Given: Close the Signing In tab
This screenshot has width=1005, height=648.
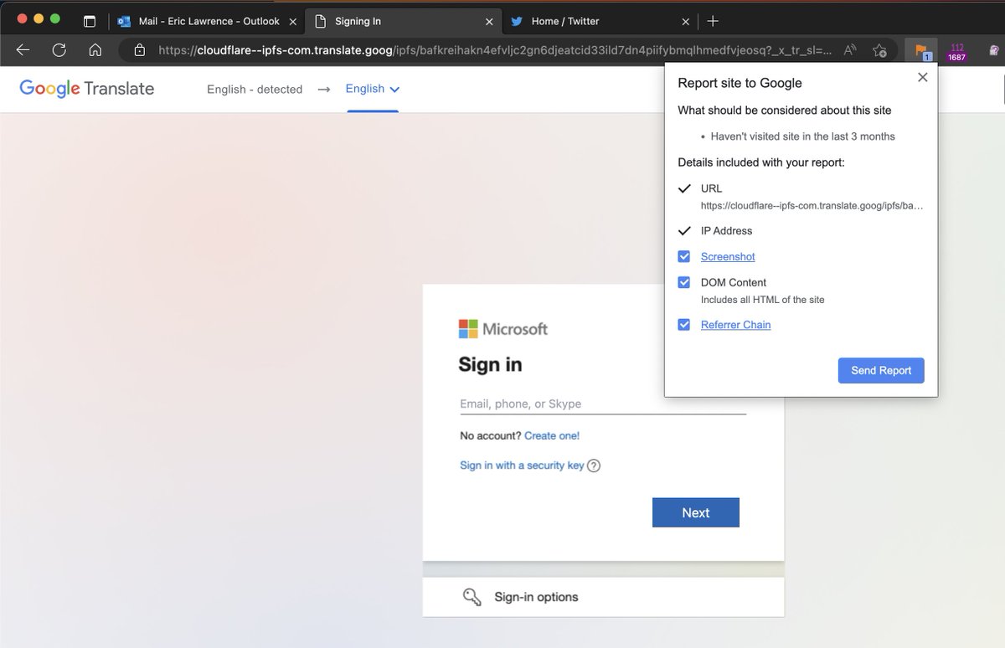Looking at the screenshot, I should click(x=489, y=21).
